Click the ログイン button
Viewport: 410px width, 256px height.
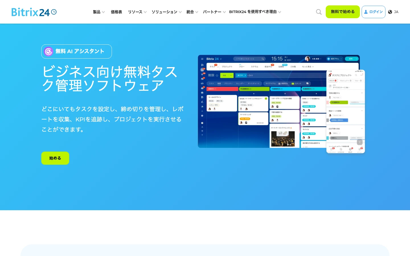[373, 12]
